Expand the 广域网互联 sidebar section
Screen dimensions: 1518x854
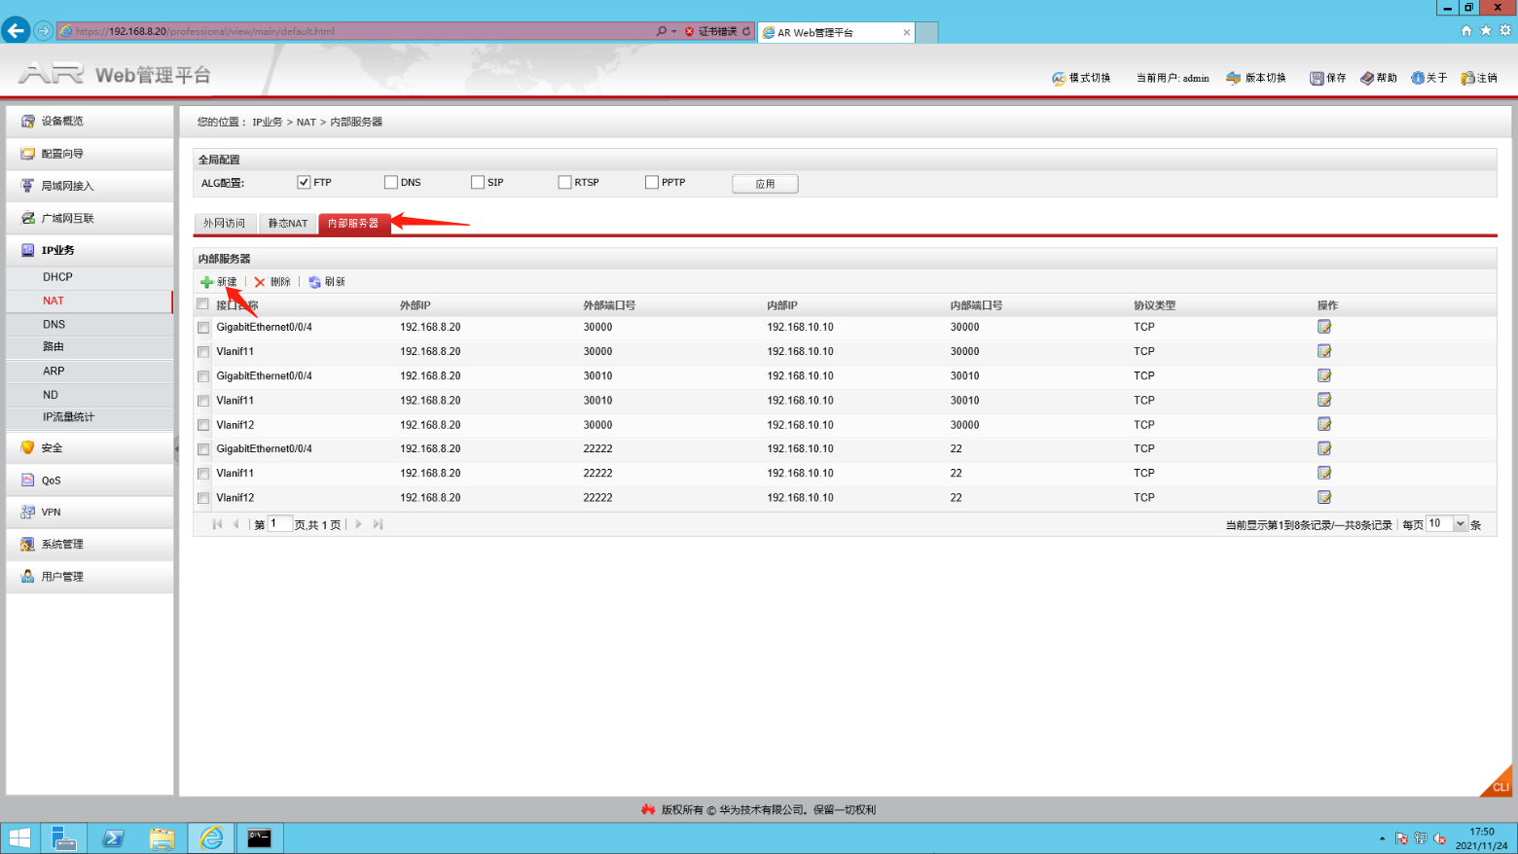tap(90, 218)
